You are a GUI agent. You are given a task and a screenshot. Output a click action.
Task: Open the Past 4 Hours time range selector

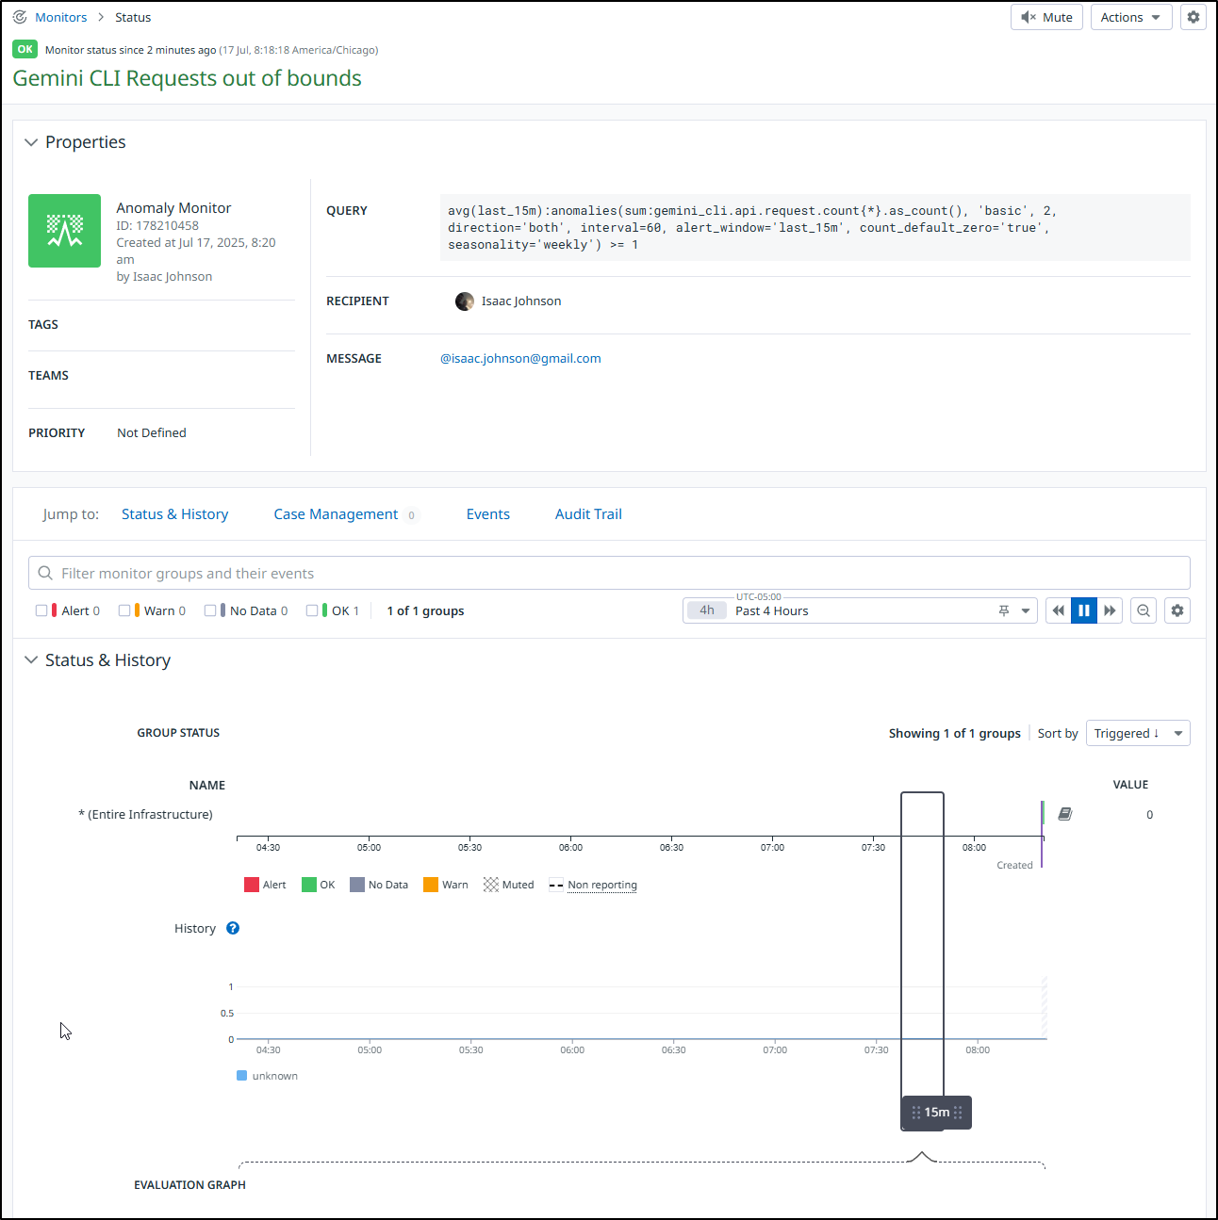[860, 610]
